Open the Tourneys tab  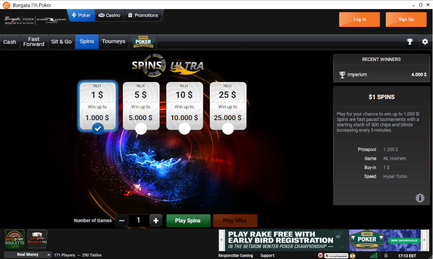(x=114, y=42)
